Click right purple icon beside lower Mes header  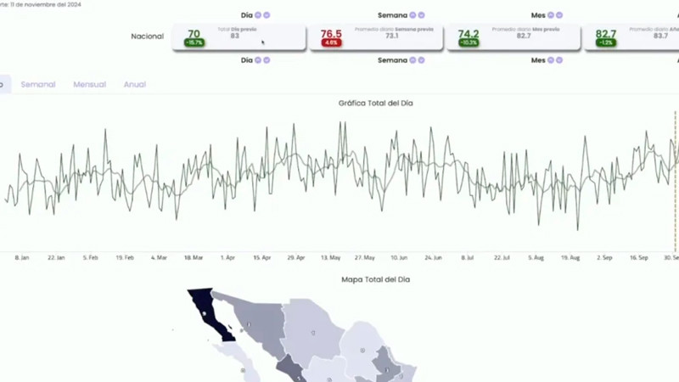pyautogui.click(x=560, y=60)
